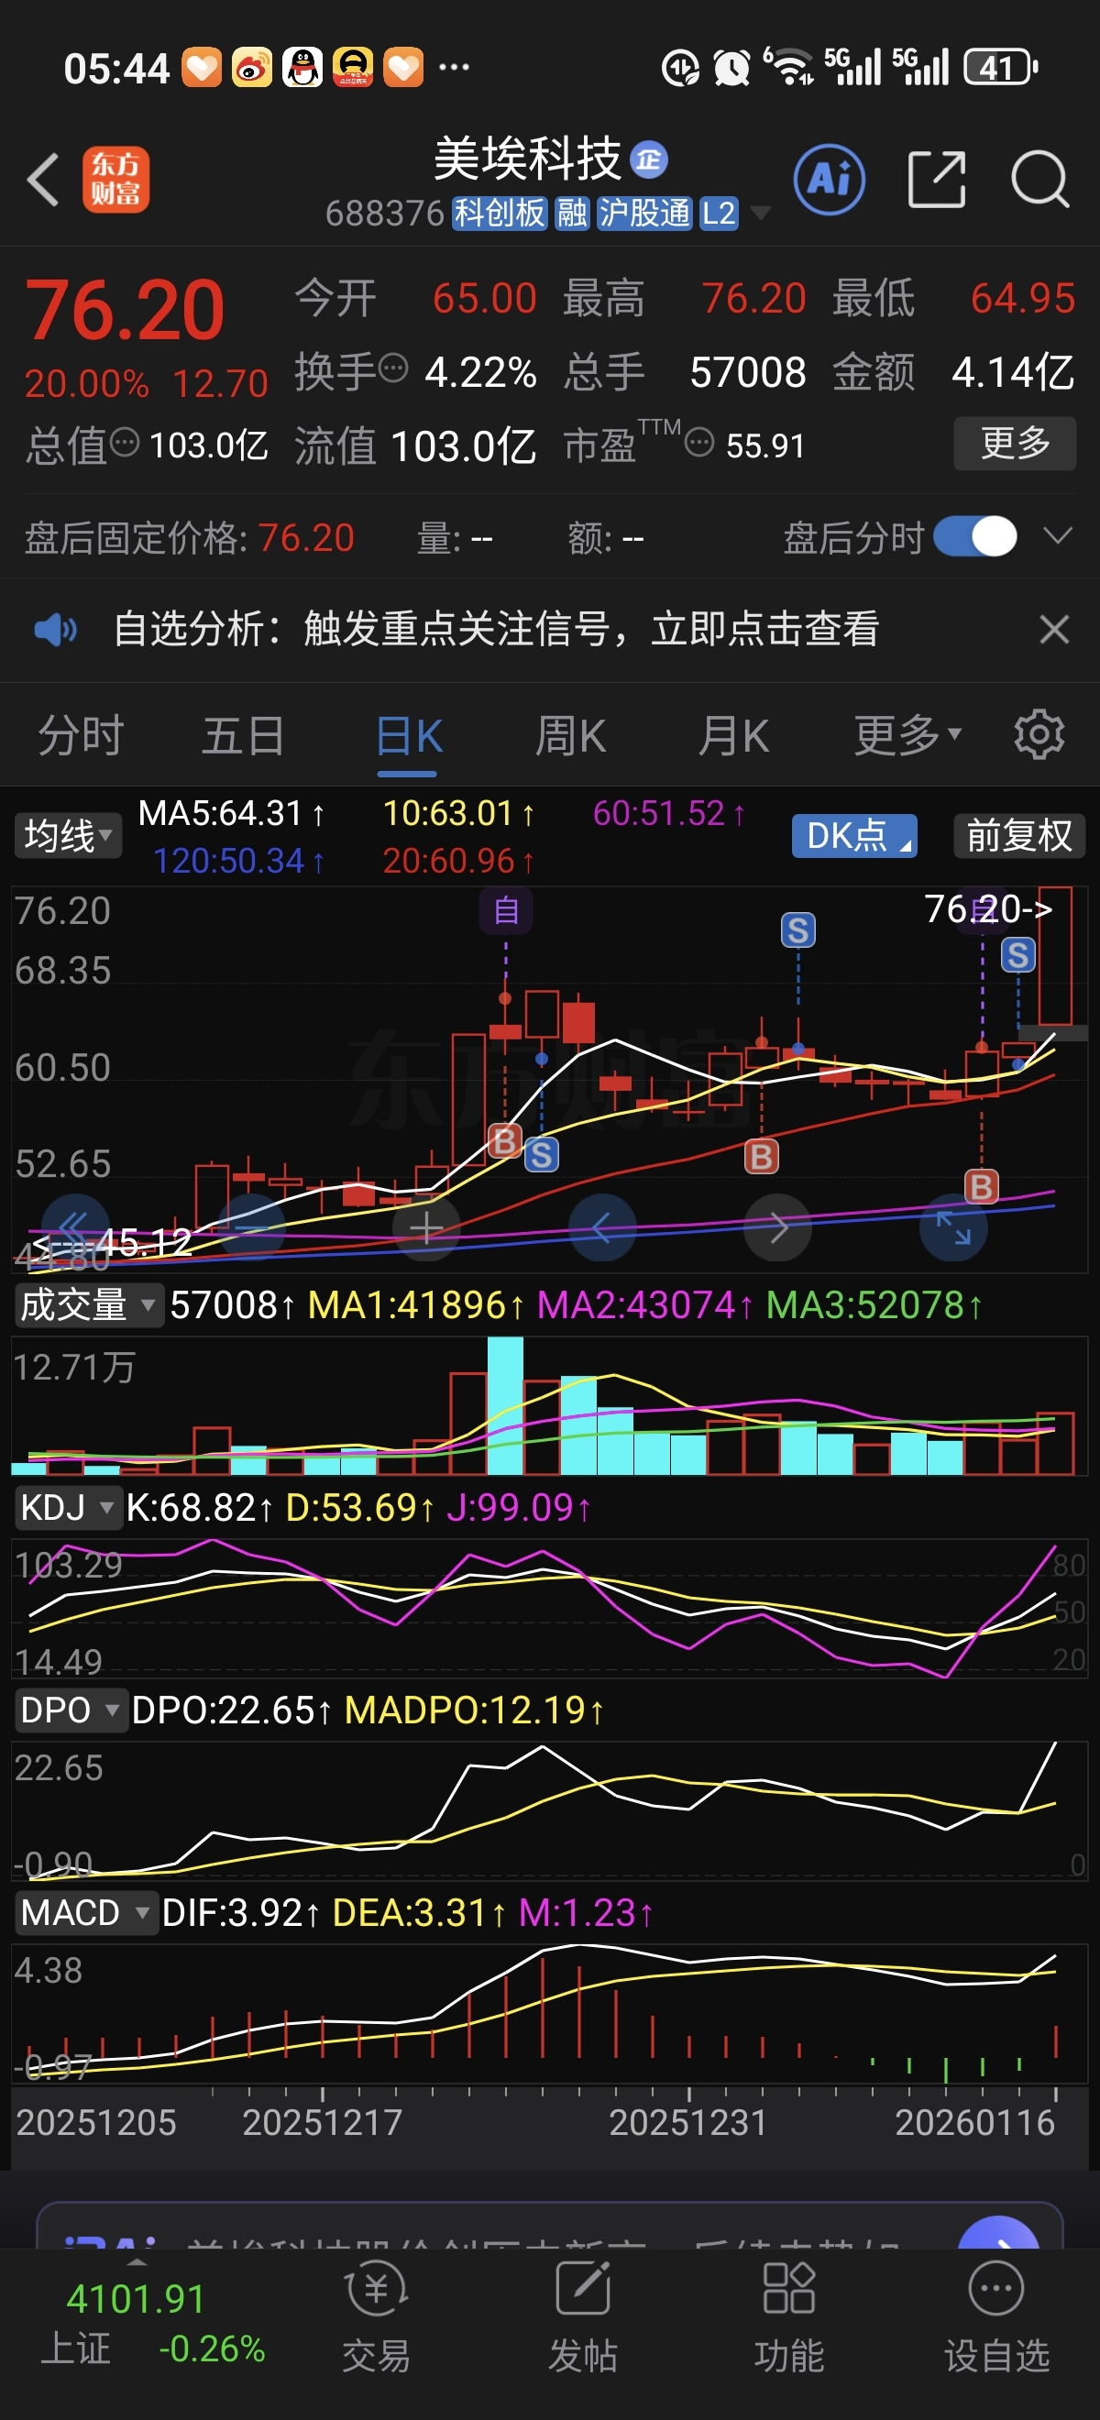Select the 日K tab
This screenshot has height=2420, width=1100.
pos(409,734)
